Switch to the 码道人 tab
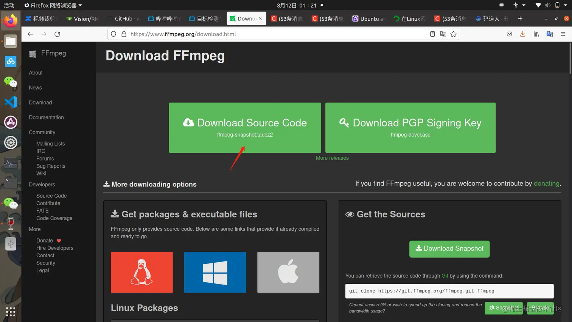 pyautogui.click(x=492, y=19)
